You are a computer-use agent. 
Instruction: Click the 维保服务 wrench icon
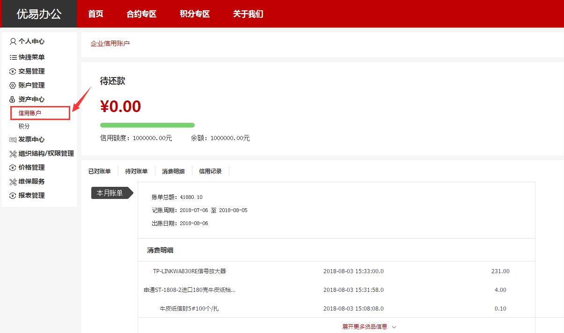click(13, 182)
